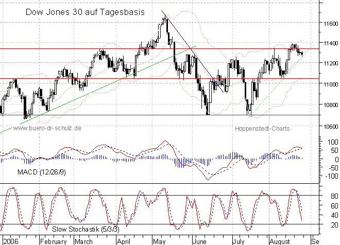
Task: Click the August month label
Action: tap(280, 241)
